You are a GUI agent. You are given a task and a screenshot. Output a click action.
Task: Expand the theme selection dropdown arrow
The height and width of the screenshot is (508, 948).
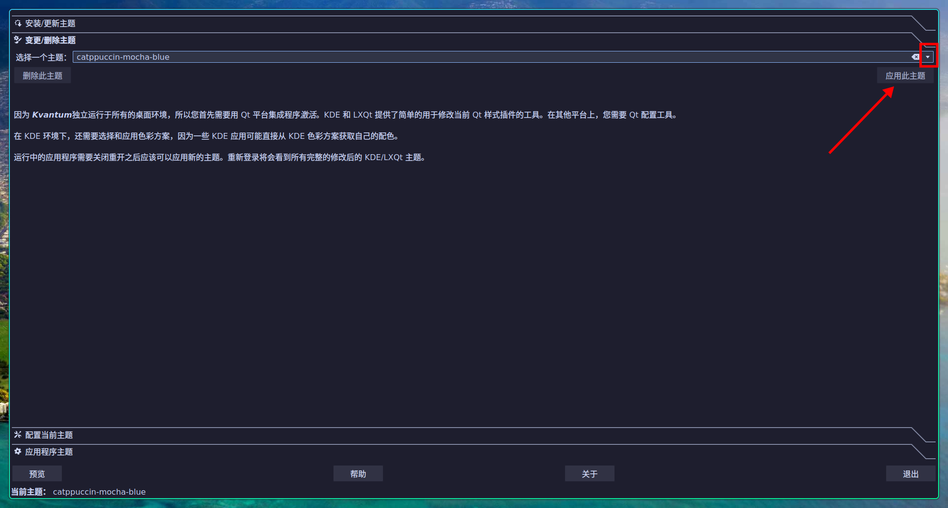928,57
